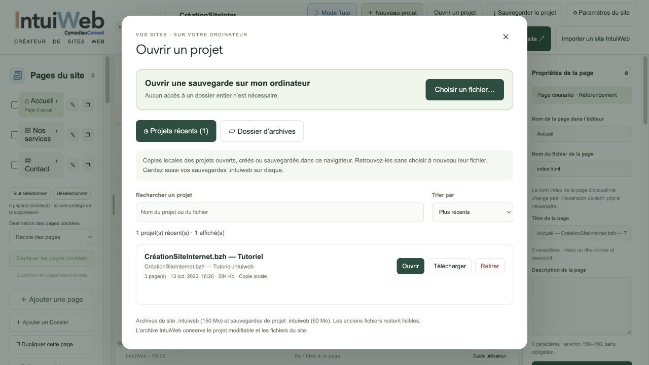Open the Racine des pages destination dropdown
Screen dimensions: 649x365
point(52,237)
